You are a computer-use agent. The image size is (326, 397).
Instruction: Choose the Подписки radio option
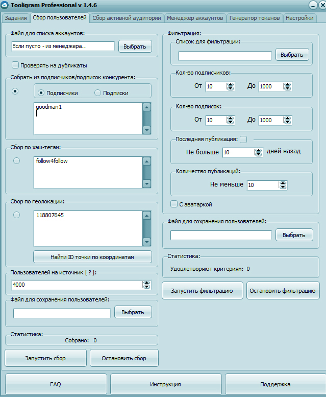click(x=97, y=93)
